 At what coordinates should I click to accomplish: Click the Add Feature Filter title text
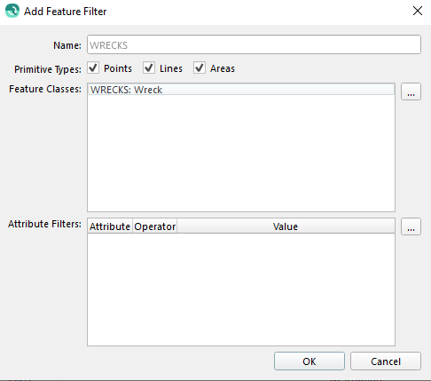tap(66, 12)
